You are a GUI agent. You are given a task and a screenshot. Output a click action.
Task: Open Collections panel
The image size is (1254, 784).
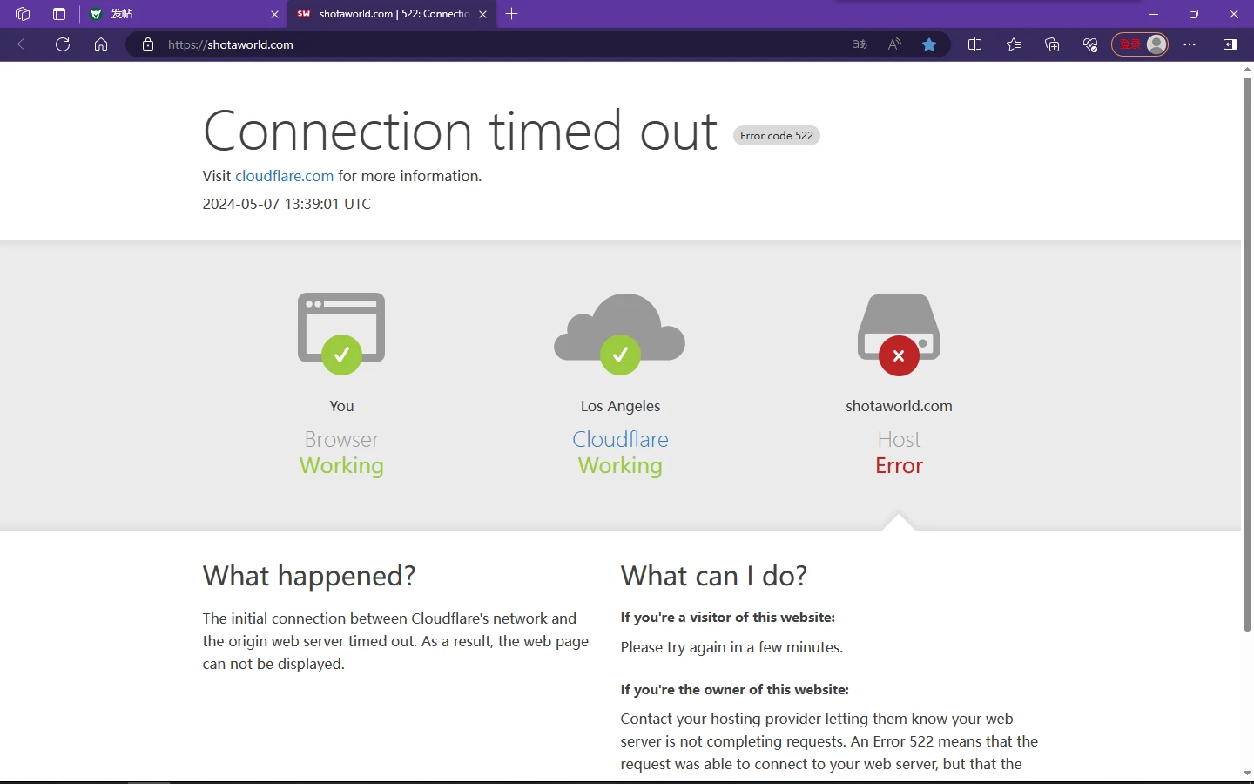tap(1052, 44)
